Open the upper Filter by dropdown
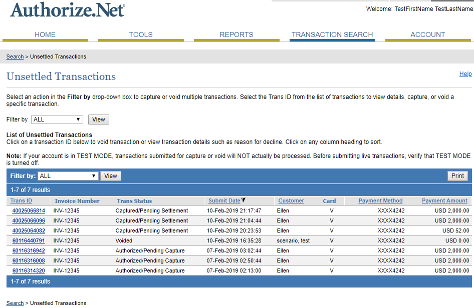 point(57,119)
